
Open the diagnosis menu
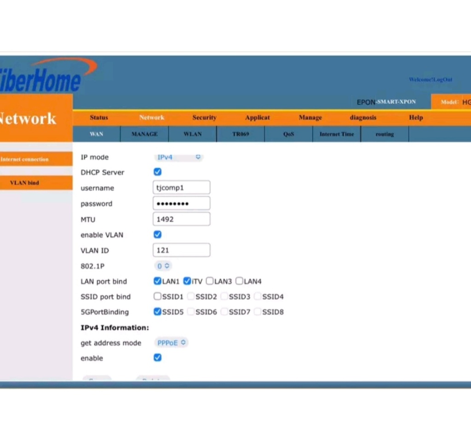(x=363, y=118)
